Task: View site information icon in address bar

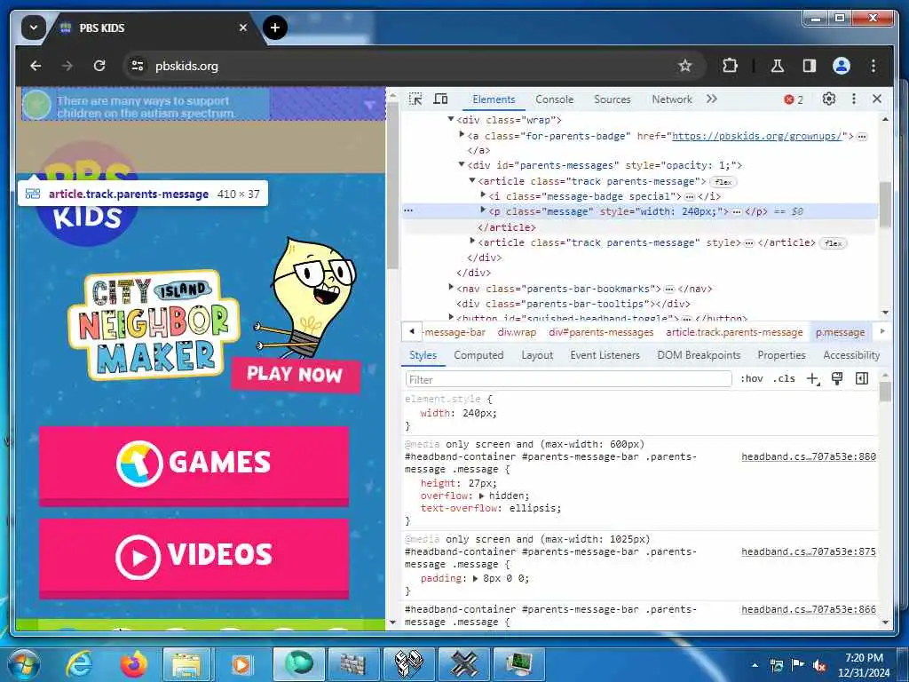Action: point(138,66)
